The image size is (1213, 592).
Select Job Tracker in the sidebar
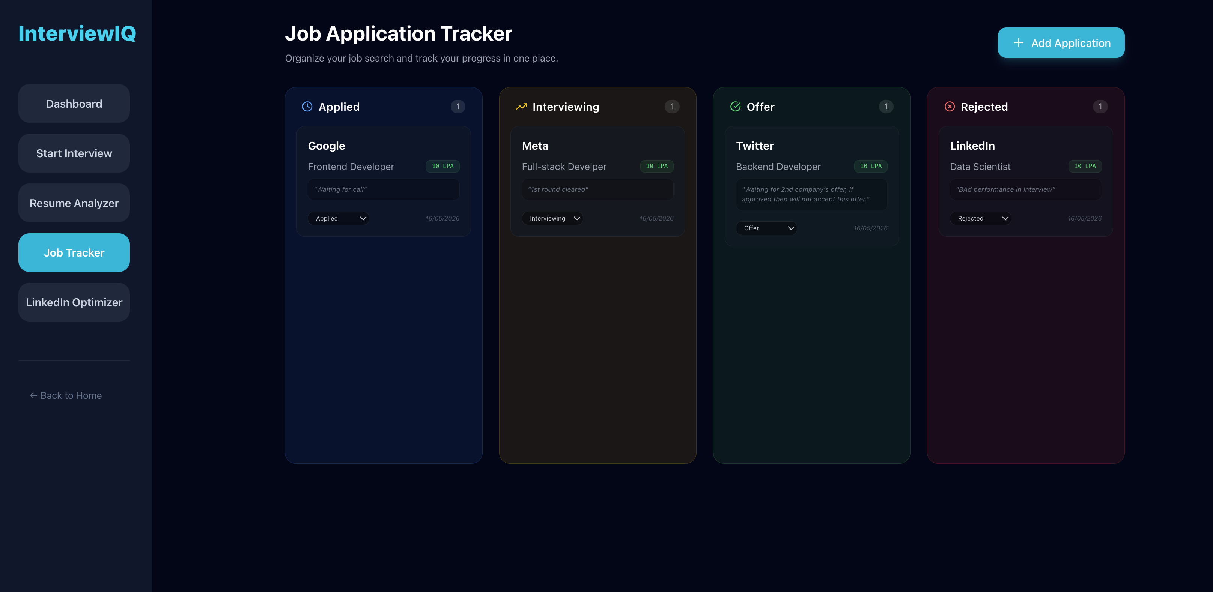74,253
